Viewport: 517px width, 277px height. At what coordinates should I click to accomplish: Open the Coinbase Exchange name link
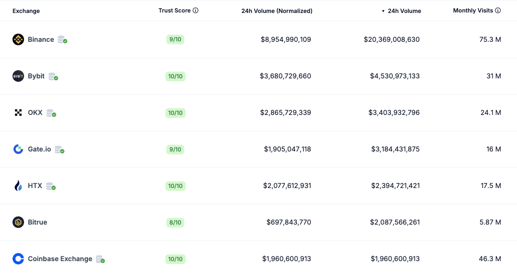(60, 259)
